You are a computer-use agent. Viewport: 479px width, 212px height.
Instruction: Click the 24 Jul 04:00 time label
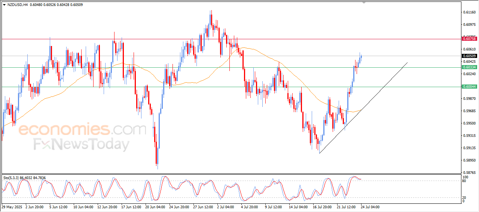[x=370, y=207]
